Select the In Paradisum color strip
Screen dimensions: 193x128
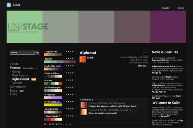(x=53, y=98)
